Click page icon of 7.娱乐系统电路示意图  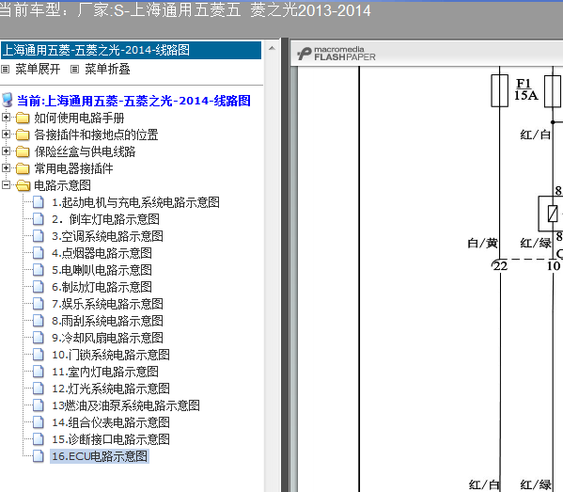39,304
